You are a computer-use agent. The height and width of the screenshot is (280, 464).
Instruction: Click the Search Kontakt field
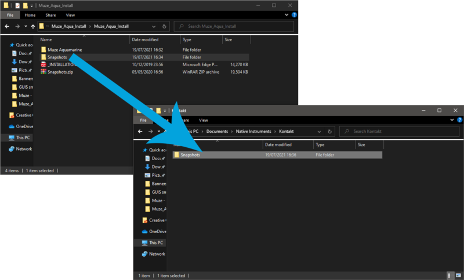coord(399,131)
